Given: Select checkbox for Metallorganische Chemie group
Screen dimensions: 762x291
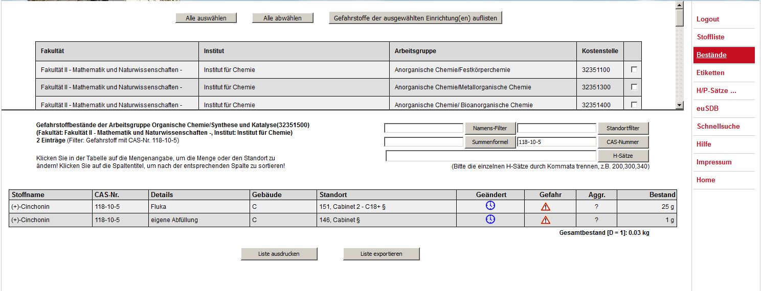Looking at the screenshot, I should pyautogui.click(x=634, y=87).
